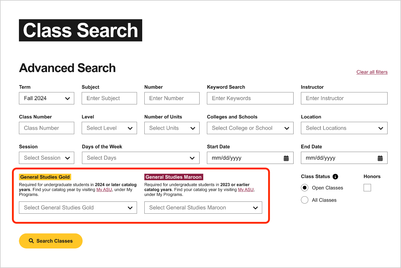Open the Start Date calendar picker
Image resolution: width=401 pixels, height=268 pixels.
click(x=286, y=158)
